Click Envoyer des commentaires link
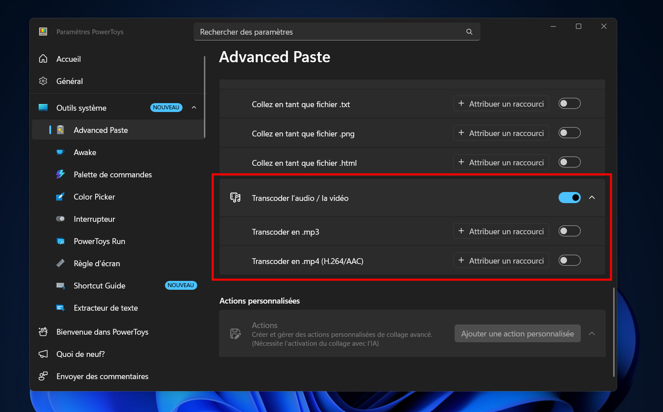The height and width of the screenshot is (412, 663). pyautogui.click(x=118, y=376)
